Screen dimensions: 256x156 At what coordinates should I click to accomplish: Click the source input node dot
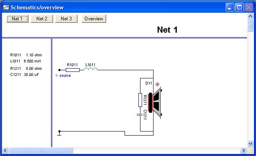pos(60,70)
